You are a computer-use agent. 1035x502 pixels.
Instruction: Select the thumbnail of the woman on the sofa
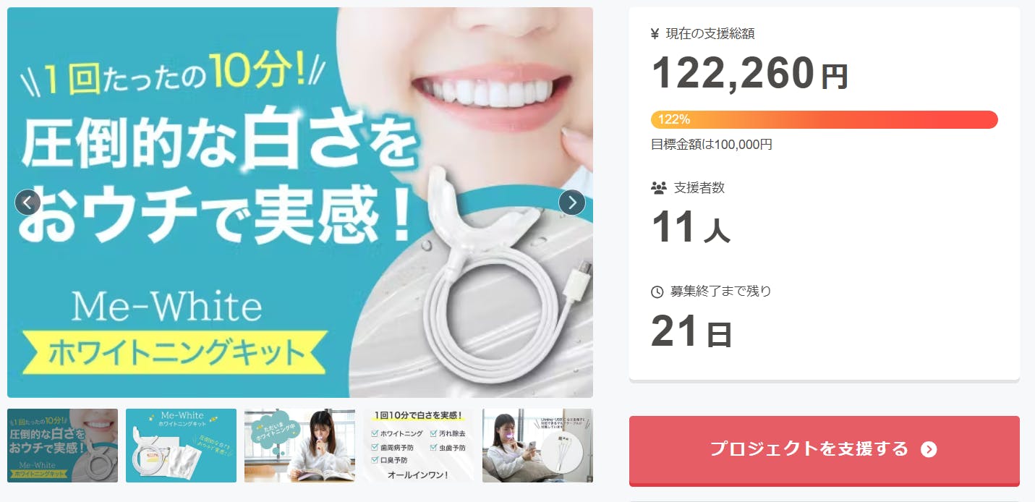point(537,446)
